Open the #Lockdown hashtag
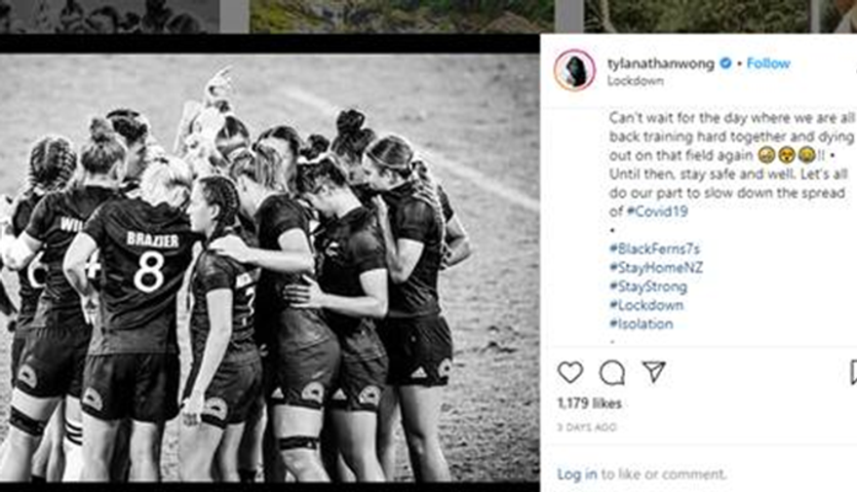The width and height of the screenshot is (857, 492). (646, 305)
